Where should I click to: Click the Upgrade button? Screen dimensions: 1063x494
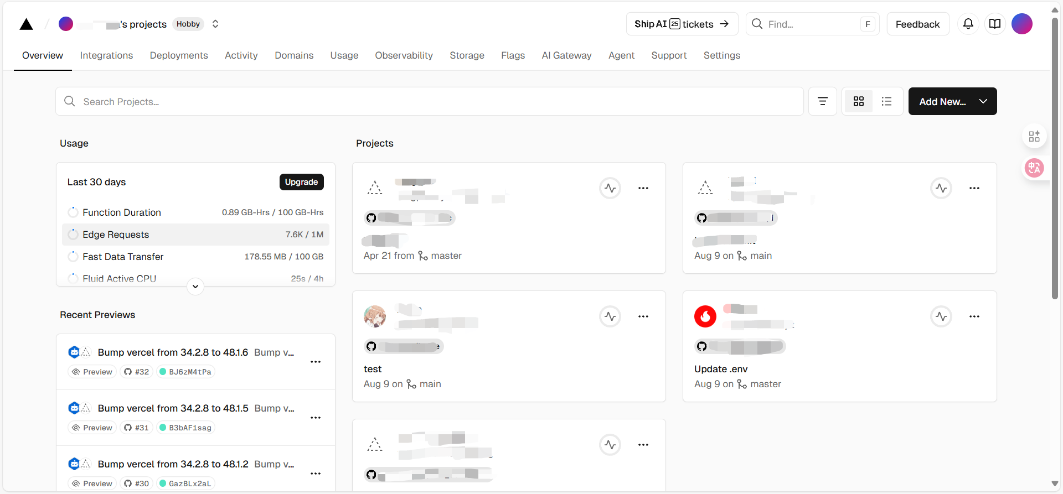[x=301, y=182]
